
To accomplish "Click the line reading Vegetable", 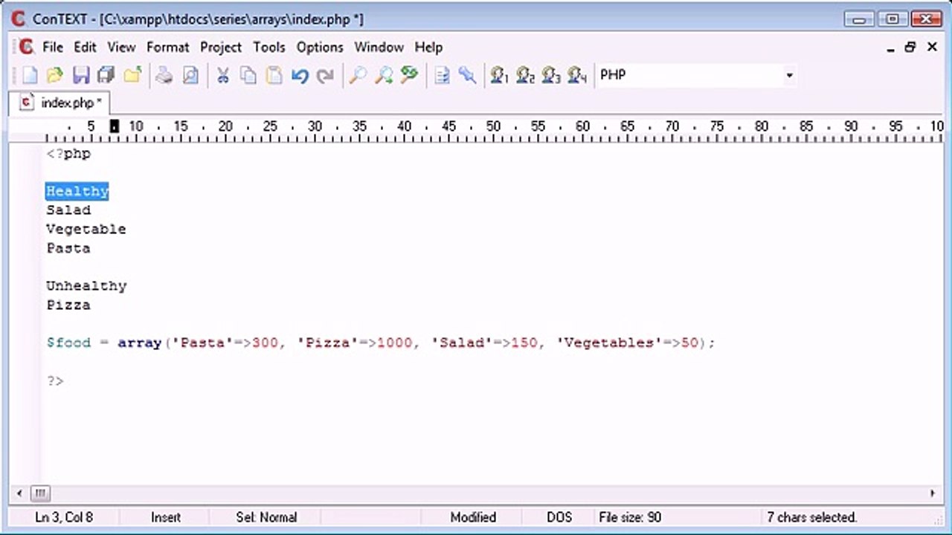I will click(86, 229).
